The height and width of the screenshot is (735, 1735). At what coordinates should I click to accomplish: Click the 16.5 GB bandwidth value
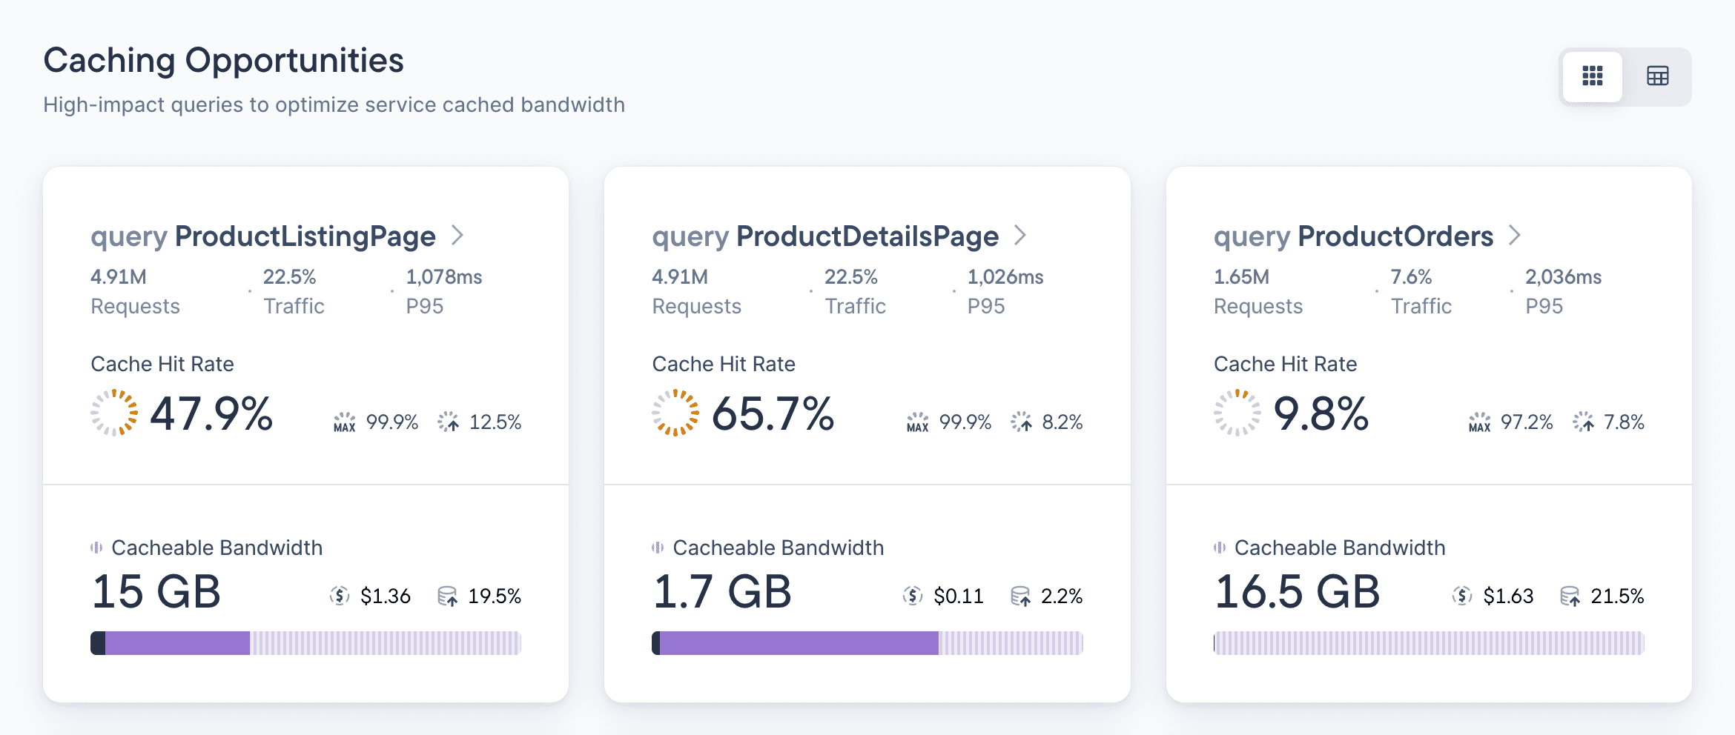(1296, 592)
